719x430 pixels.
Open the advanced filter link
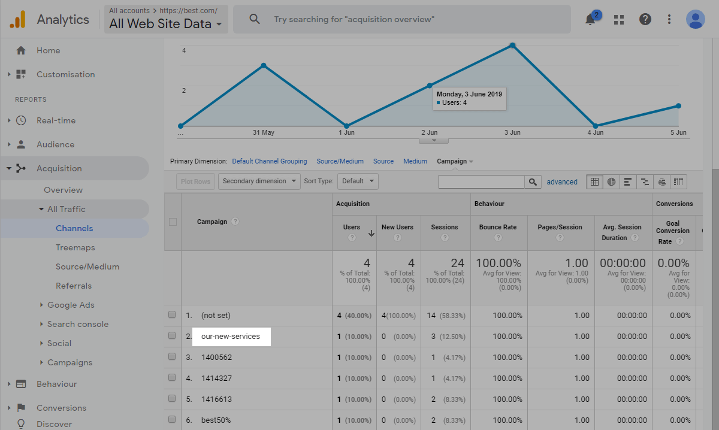[562, 182]
